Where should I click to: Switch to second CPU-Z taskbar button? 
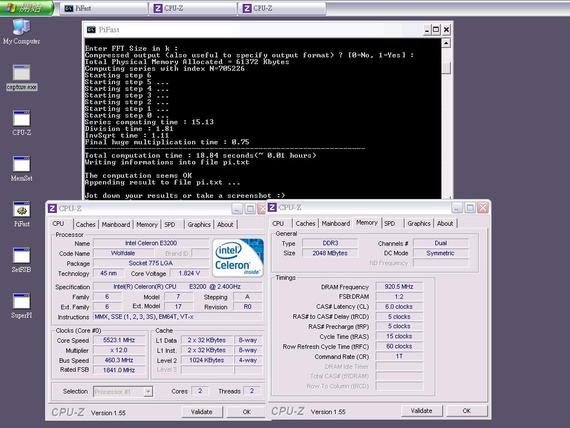point(282,8)
